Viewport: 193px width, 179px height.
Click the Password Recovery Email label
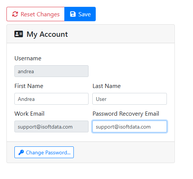[126, 114]
